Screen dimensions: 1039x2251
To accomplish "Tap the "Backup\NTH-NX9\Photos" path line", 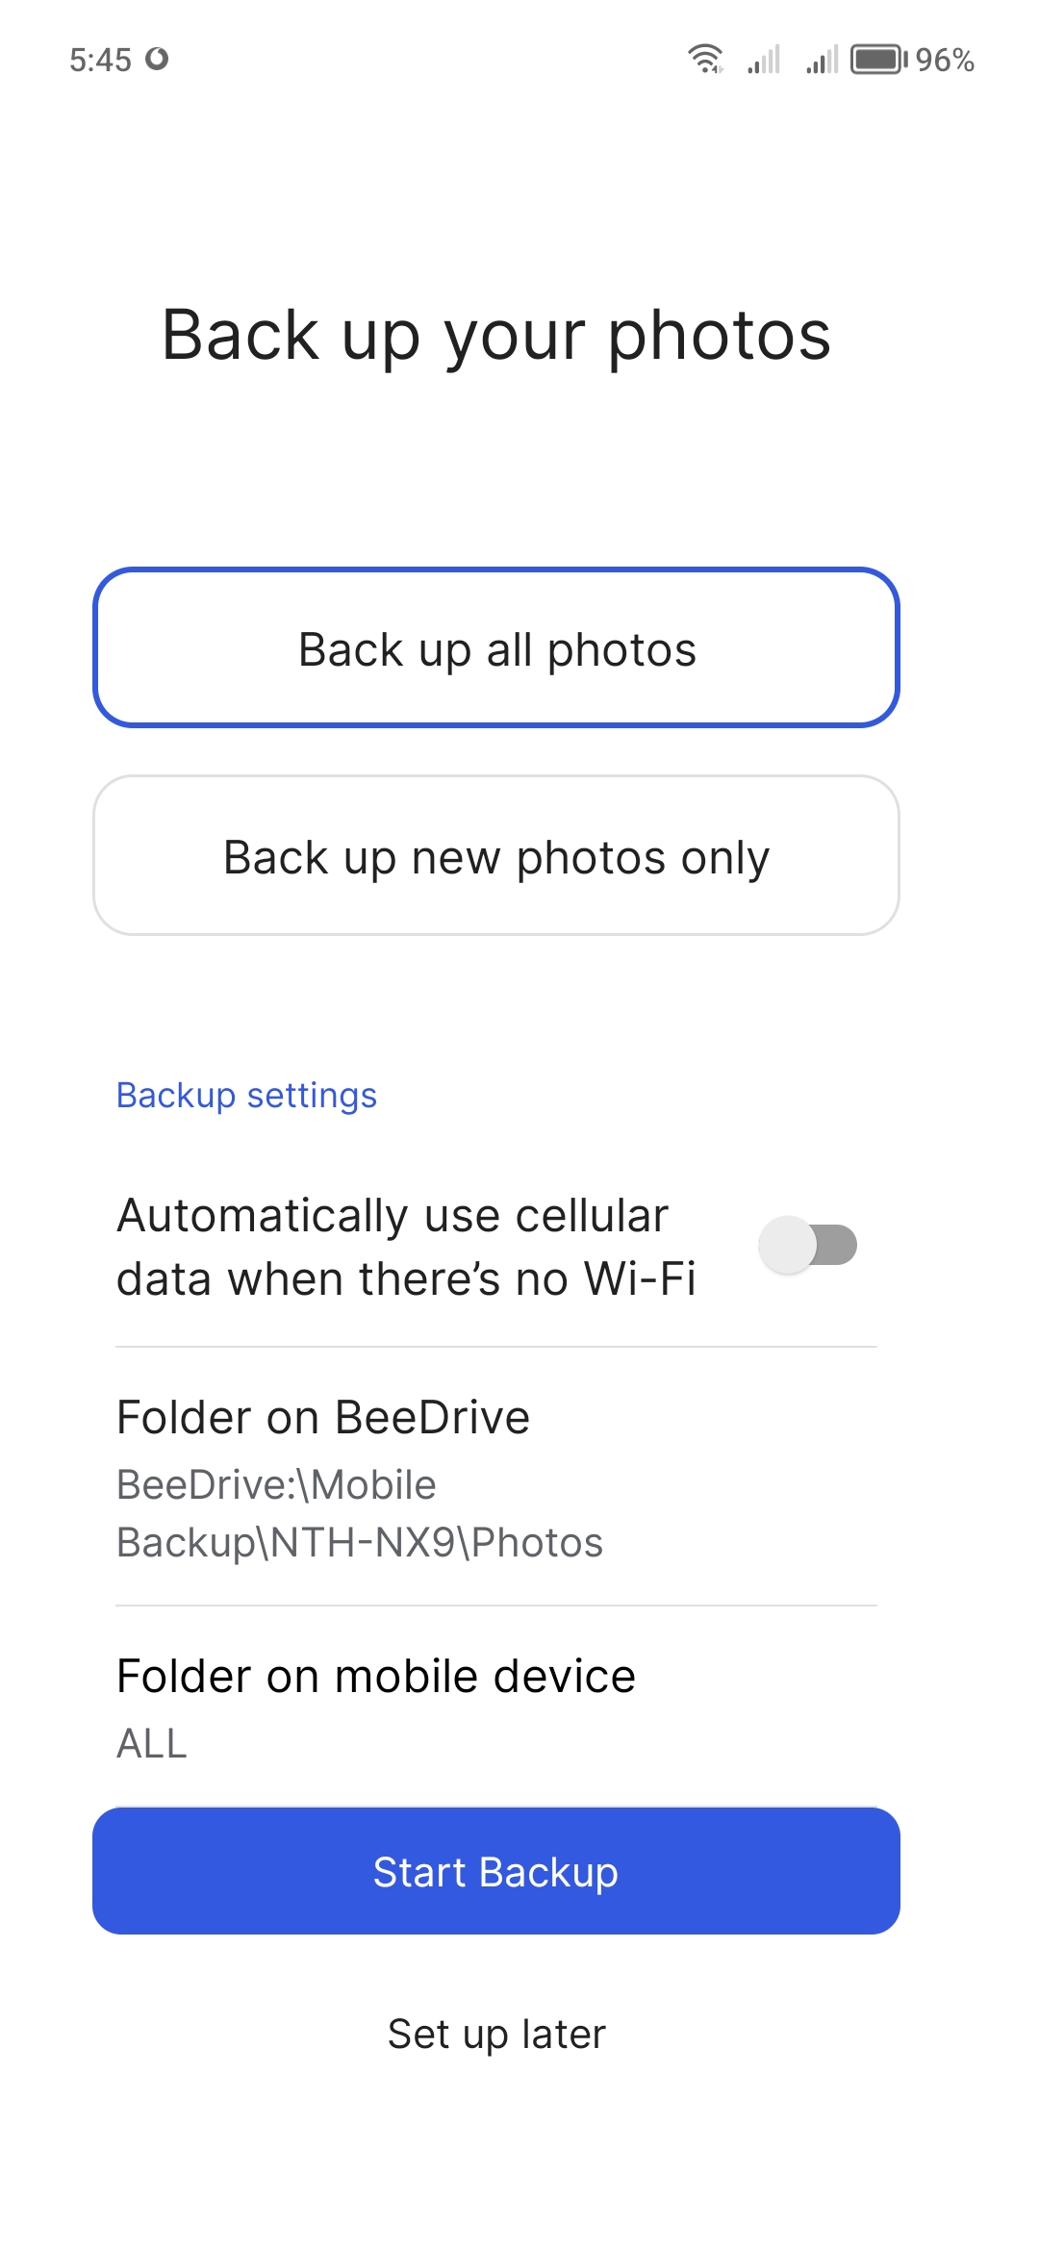I will pyautogui.click(x=360, y=1543).
